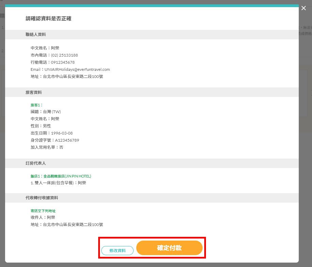Click the address line under 聯絡人資料
312x267 pixels.
[x=67, y=77]
